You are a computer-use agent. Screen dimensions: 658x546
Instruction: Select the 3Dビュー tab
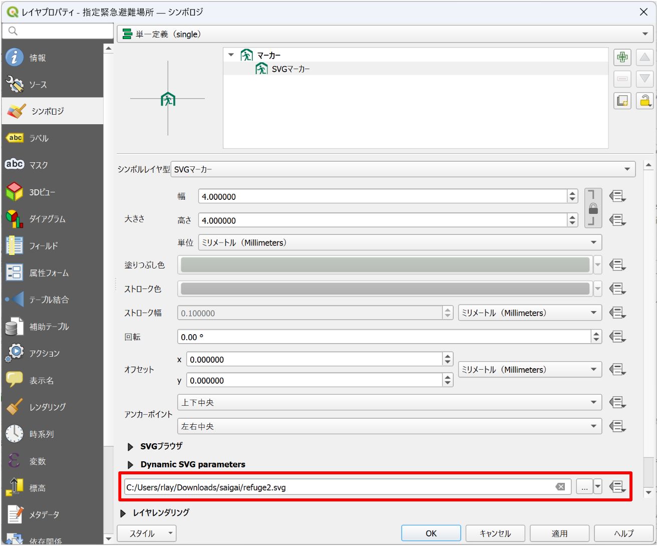point(53,192)
